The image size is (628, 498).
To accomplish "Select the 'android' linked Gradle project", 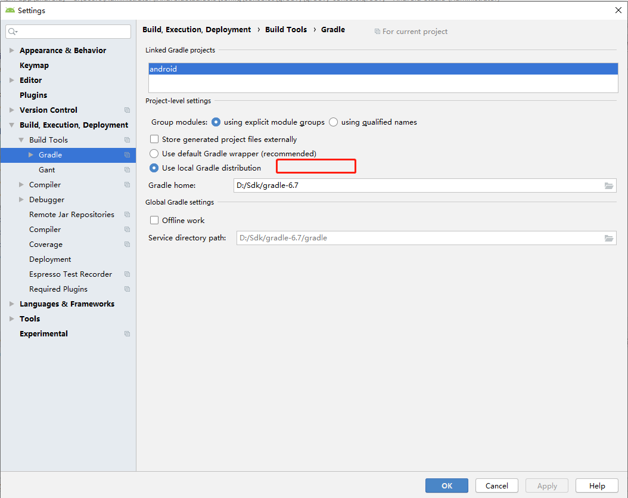I will click(x=383, y=69).
